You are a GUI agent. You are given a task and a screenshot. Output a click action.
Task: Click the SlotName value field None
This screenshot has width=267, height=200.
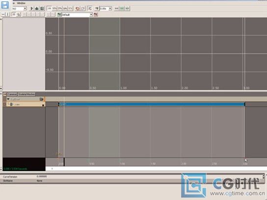tap(39, 180)
